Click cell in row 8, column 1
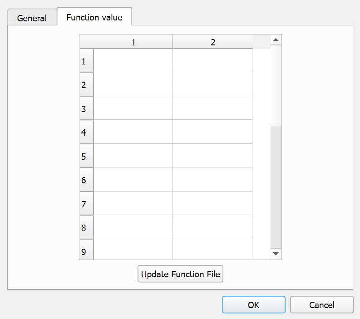 (x=133, y=227)
